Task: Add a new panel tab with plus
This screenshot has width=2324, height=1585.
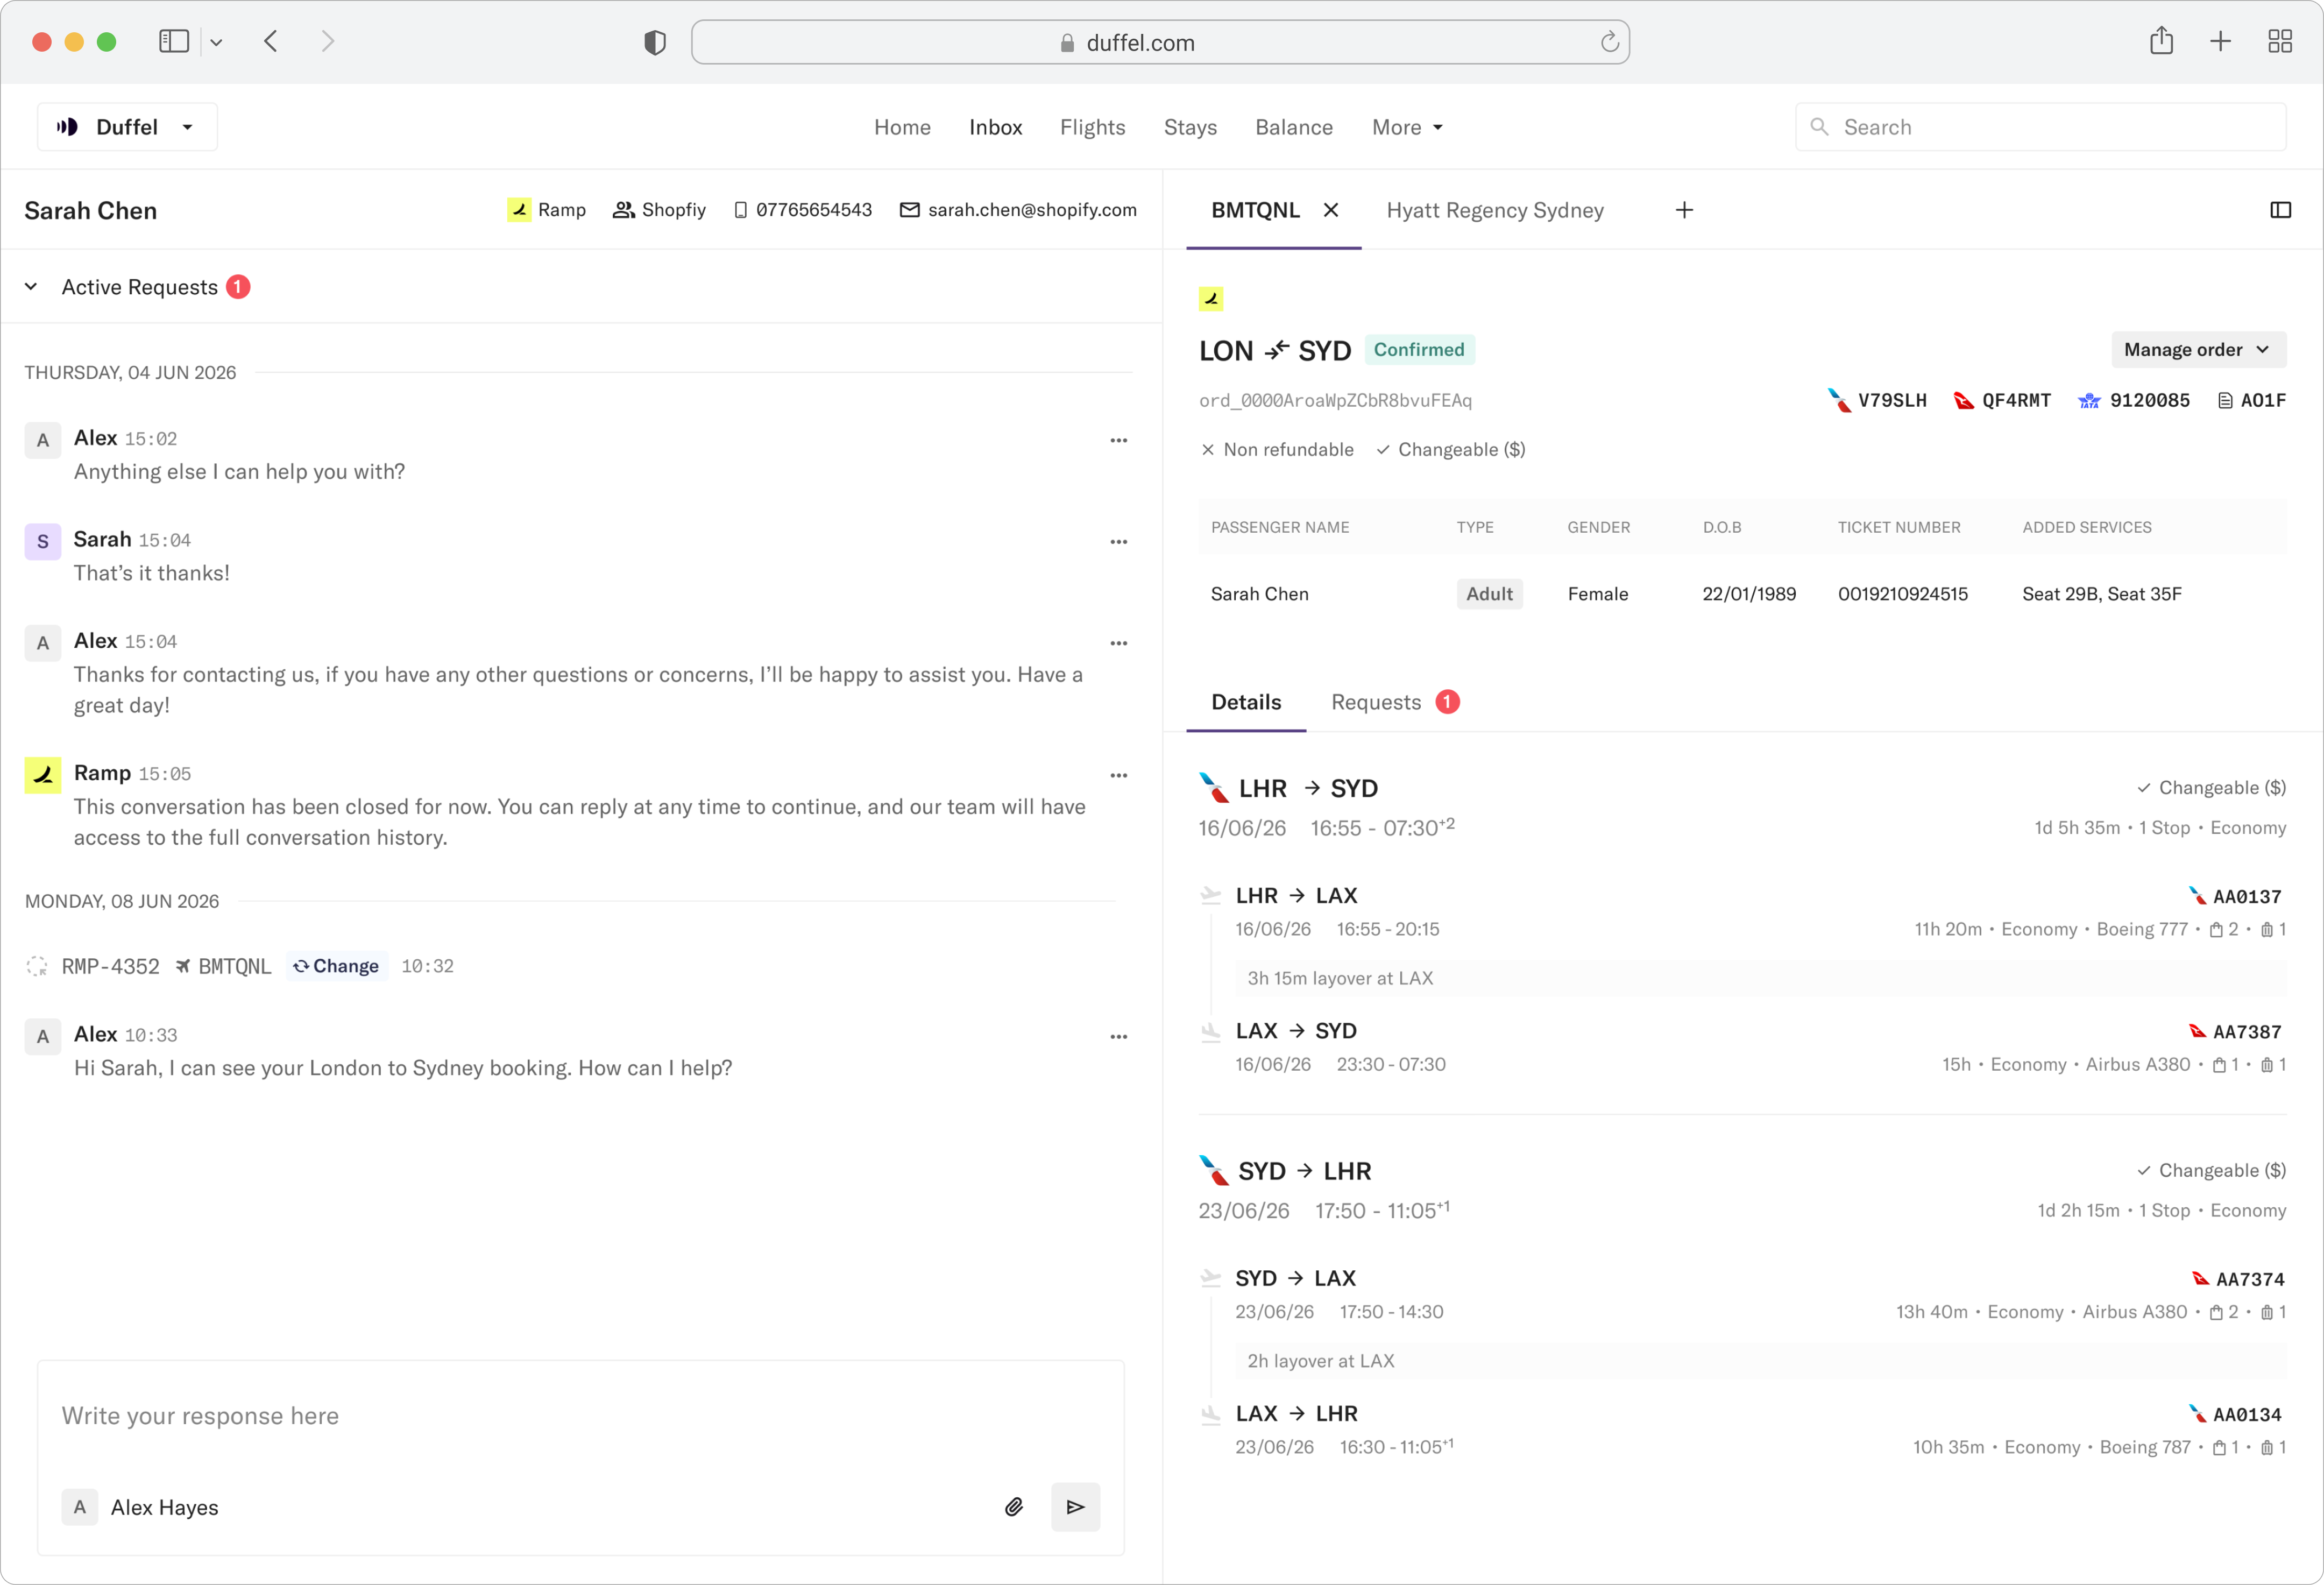Action: 1684,210
